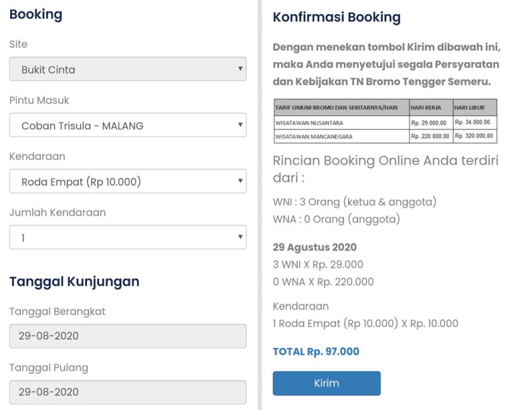Open the Jumlah Kendaraan dropdown
This screenshot has width=518, height=410.
[127, 237]
